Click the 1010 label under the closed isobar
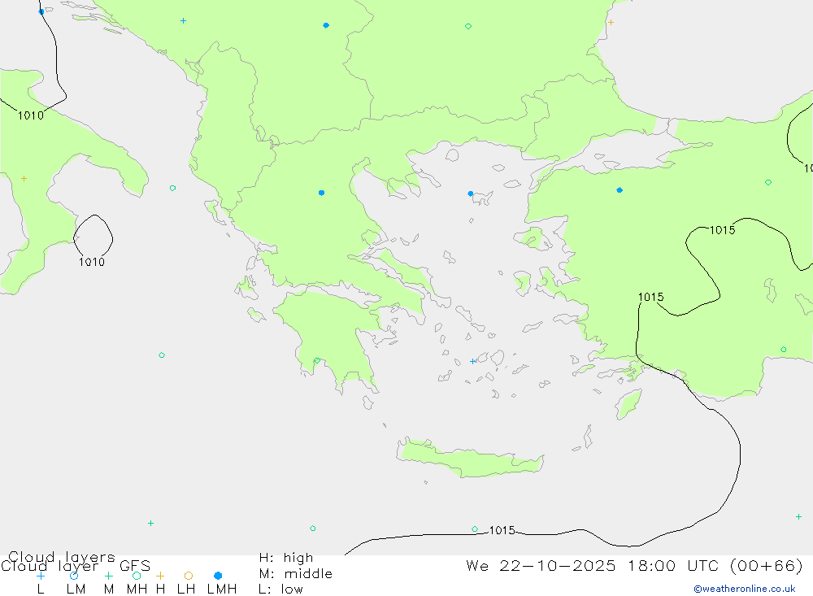 coord(92,262)
